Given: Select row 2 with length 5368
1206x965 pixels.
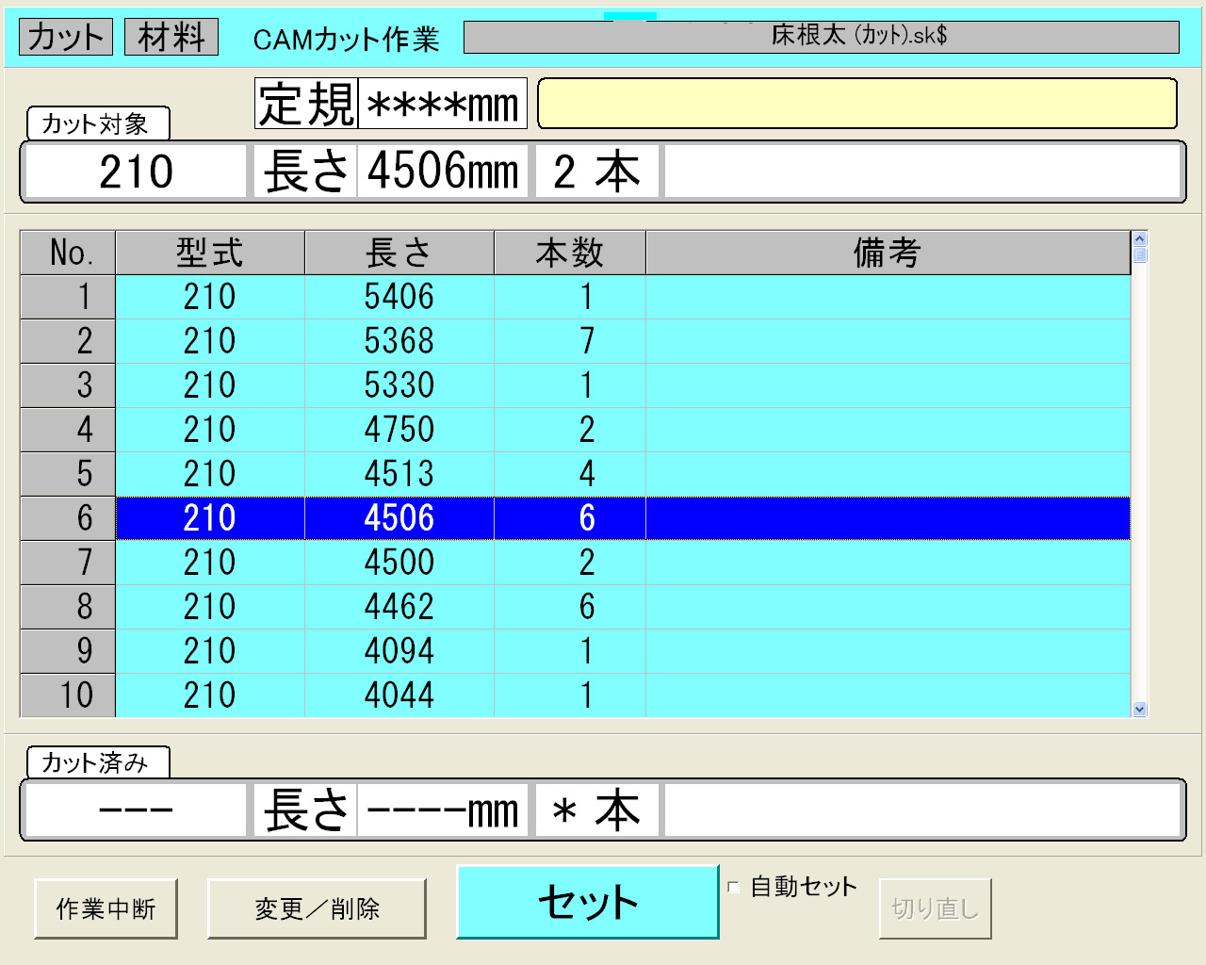Looking at the screenshot, I should (x=399, y=341).
